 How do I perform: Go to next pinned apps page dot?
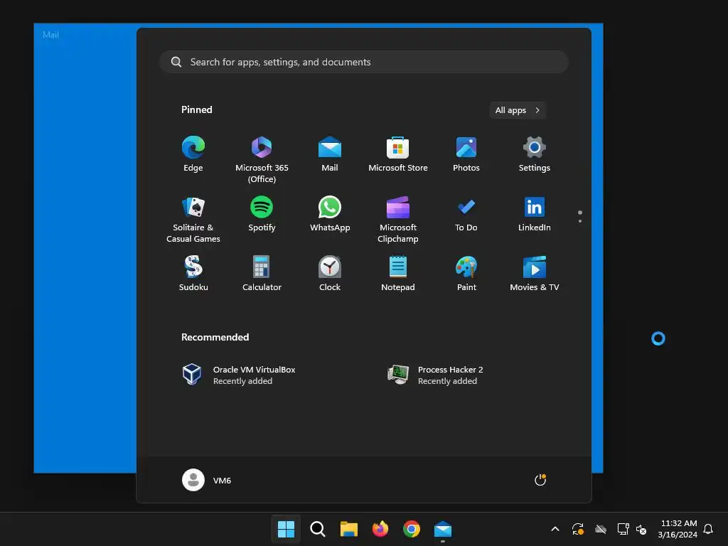580,221
